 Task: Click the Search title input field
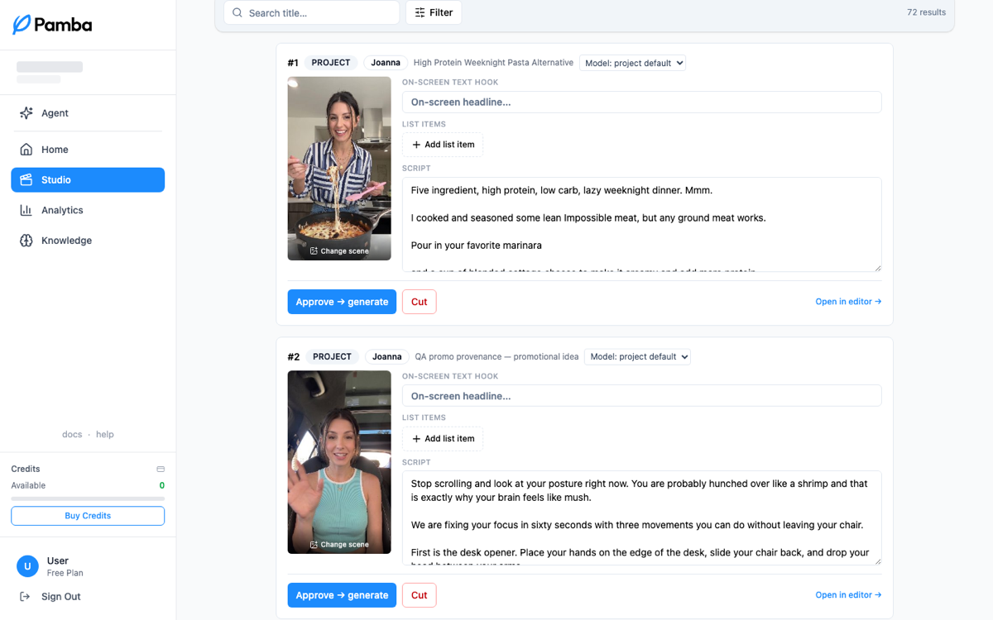click(x=311, y=12)
